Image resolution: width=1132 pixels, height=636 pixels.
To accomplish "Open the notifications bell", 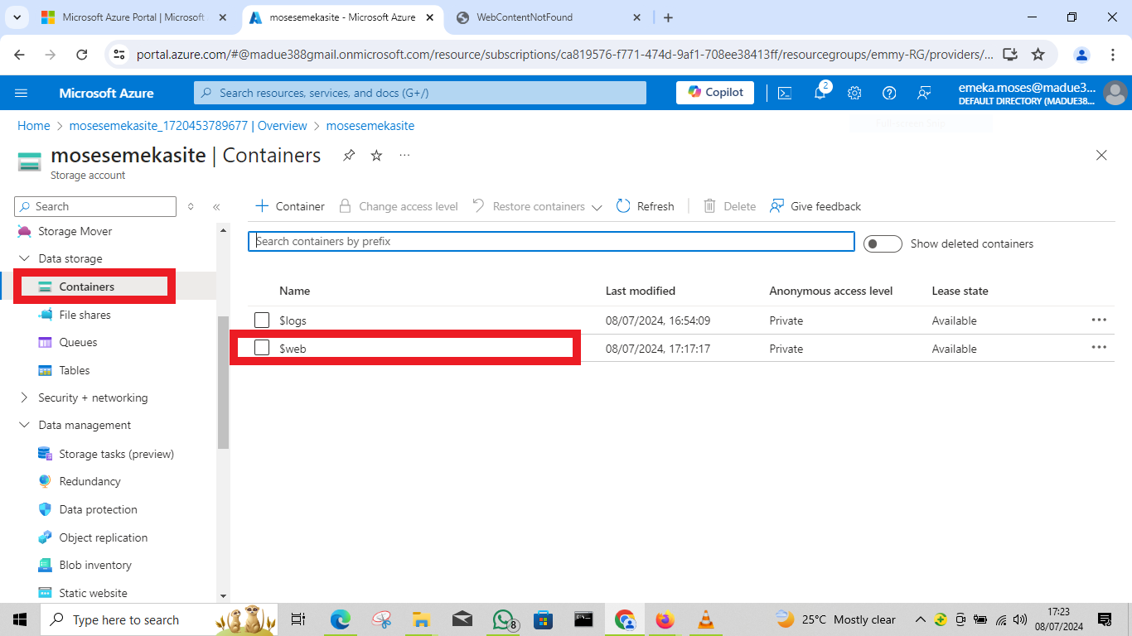I will point(820,93).
